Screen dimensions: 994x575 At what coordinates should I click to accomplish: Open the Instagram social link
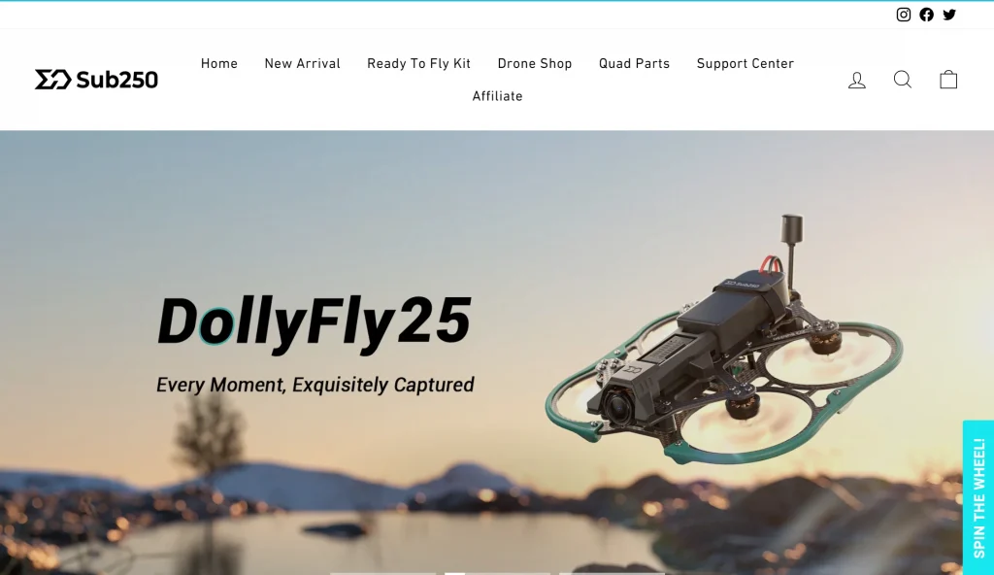click(904, 15)
